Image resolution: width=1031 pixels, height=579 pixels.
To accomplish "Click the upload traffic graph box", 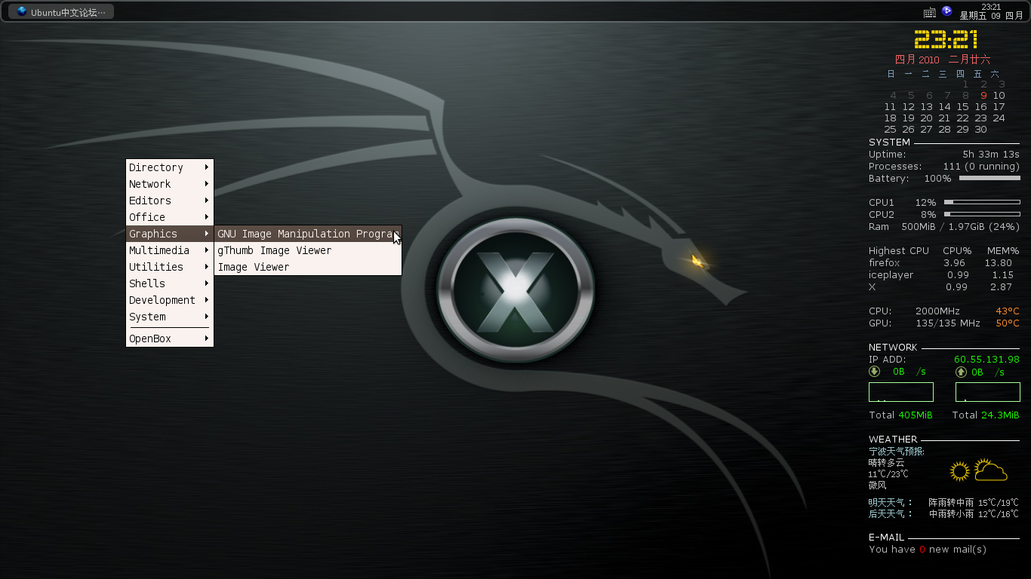I will [988, 392].
